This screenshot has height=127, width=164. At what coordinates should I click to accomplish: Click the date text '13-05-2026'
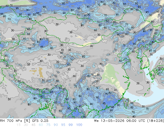(x=113, y=121)
